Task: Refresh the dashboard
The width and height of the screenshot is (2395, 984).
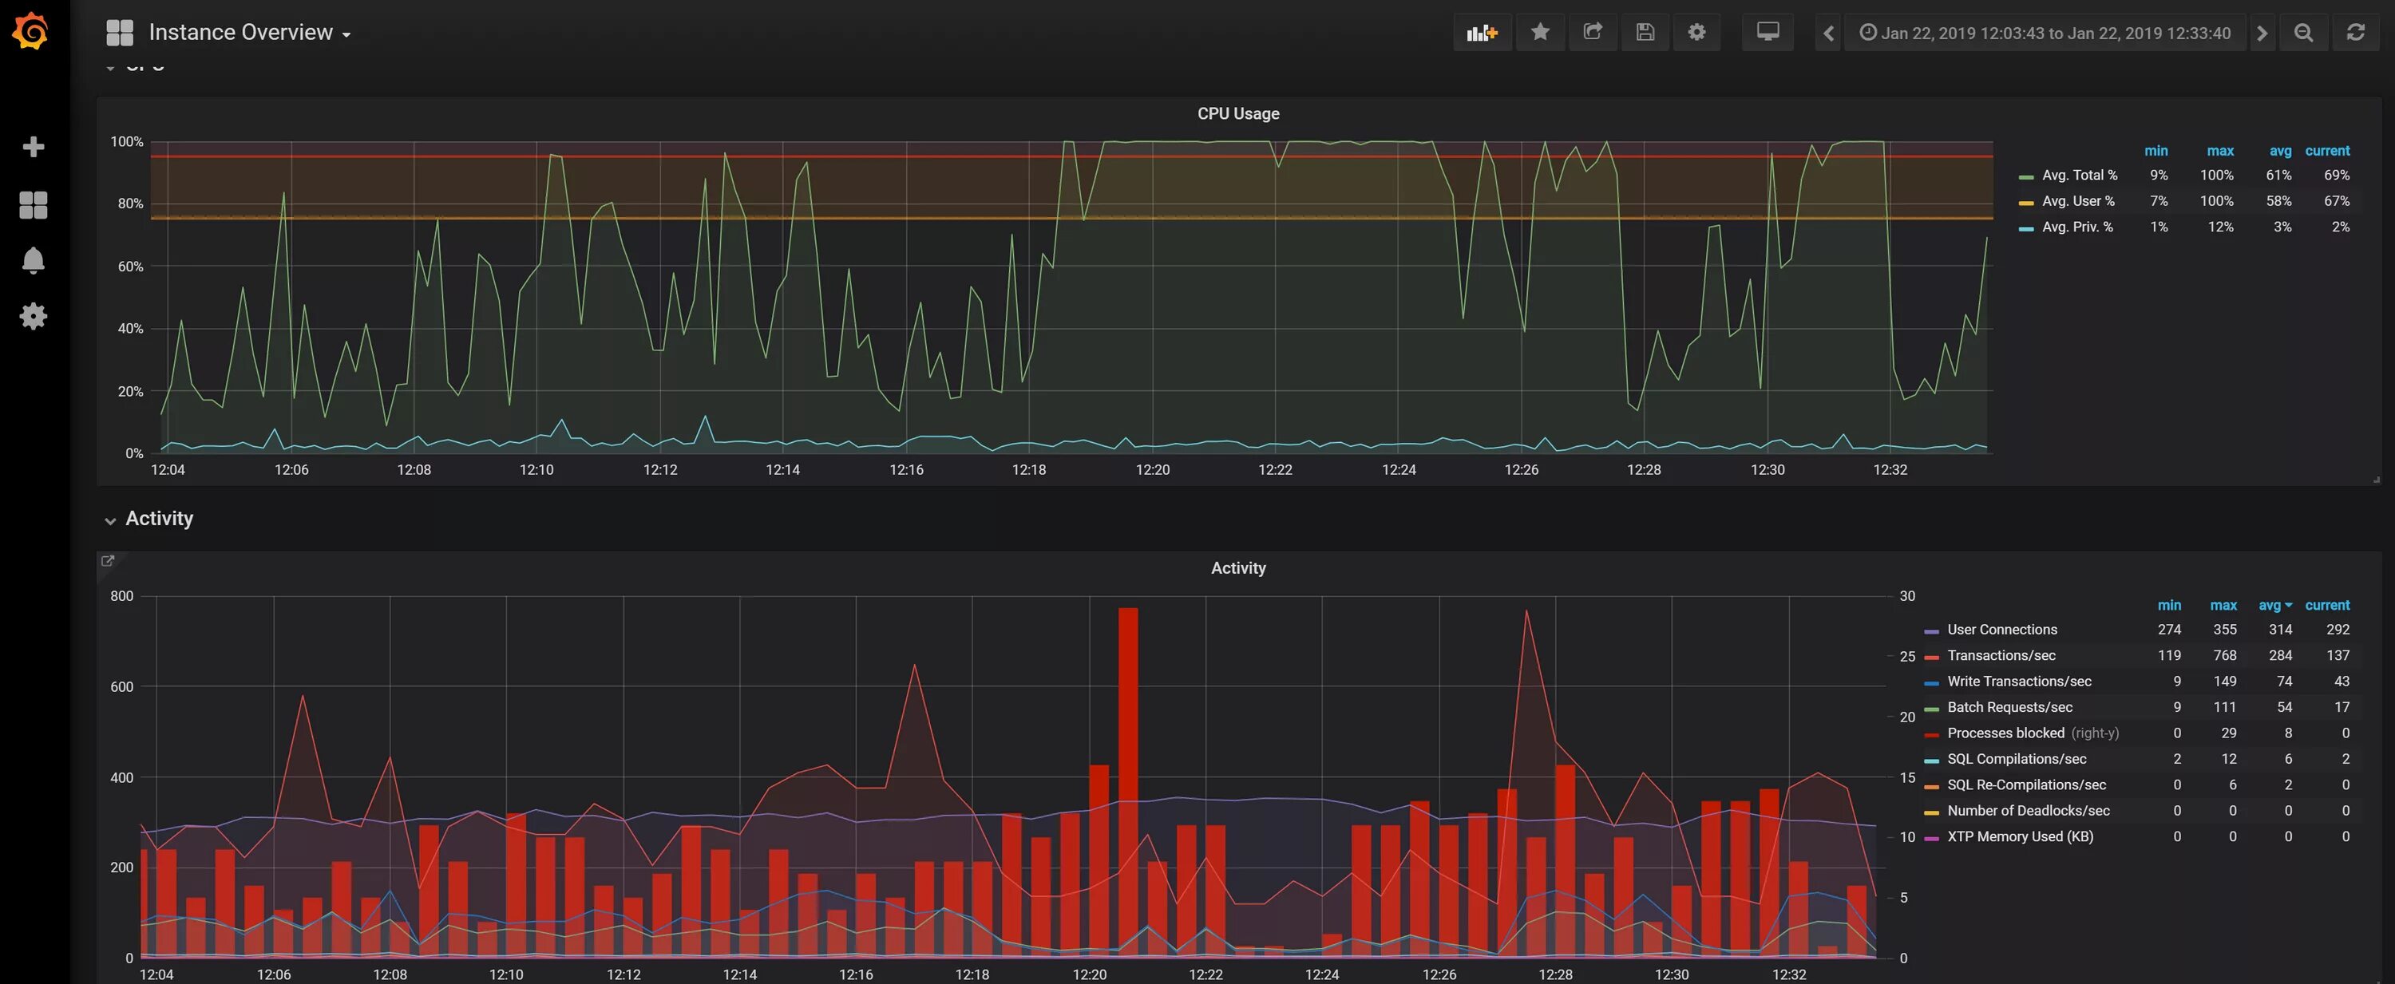Action: (2355, 34)
